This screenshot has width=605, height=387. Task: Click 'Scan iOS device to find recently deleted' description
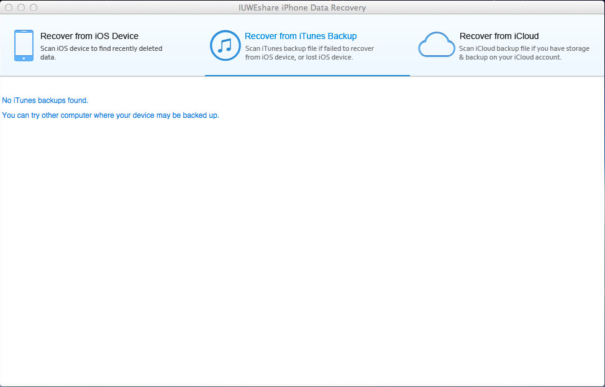101,53
